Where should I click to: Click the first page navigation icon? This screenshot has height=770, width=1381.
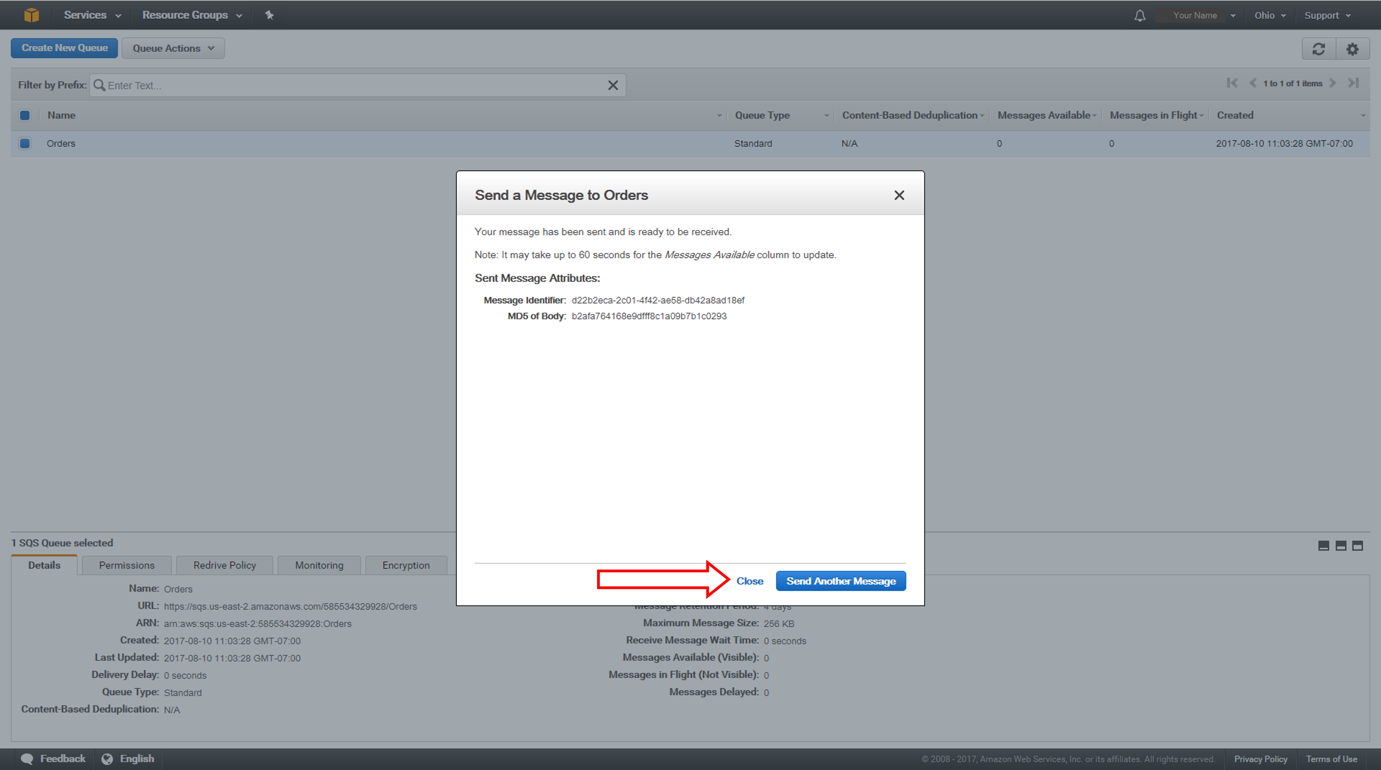[x=1232, y=84]
